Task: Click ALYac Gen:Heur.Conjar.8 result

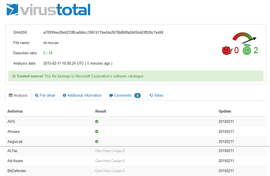Action: click(x=110, y=151)
